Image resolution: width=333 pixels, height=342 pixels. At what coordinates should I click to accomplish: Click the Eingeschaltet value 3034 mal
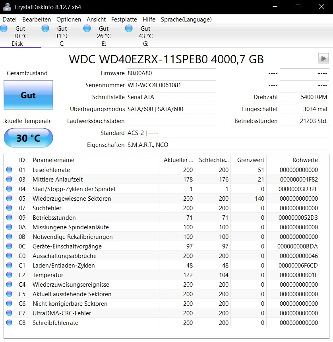[x=304, y=109]
